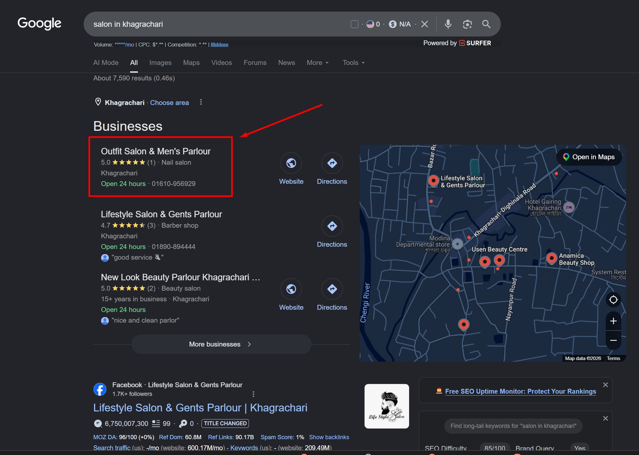
Task: Open three-dot menu beside Choose area
Action: (x=201, y=102)
